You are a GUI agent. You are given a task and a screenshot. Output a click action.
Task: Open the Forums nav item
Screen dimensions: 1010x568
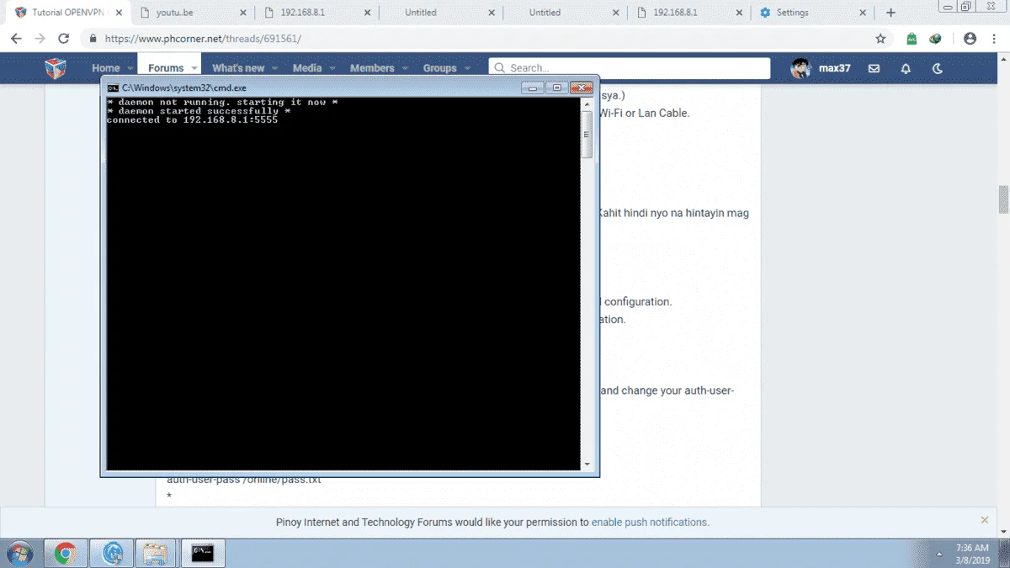pos(166,68)
